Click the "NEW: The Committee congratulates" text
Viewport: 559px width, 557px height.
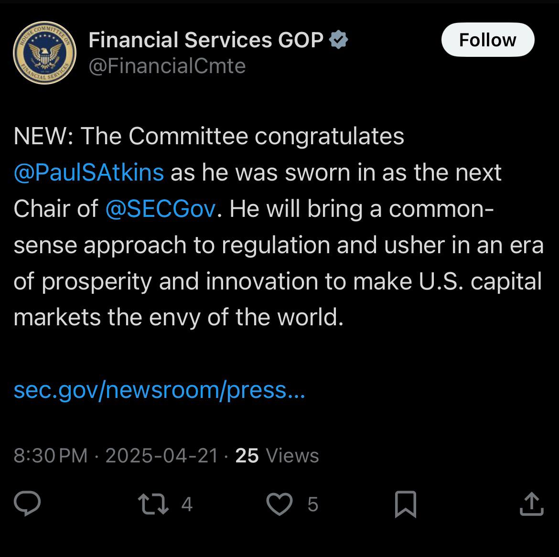click(209, 136)
